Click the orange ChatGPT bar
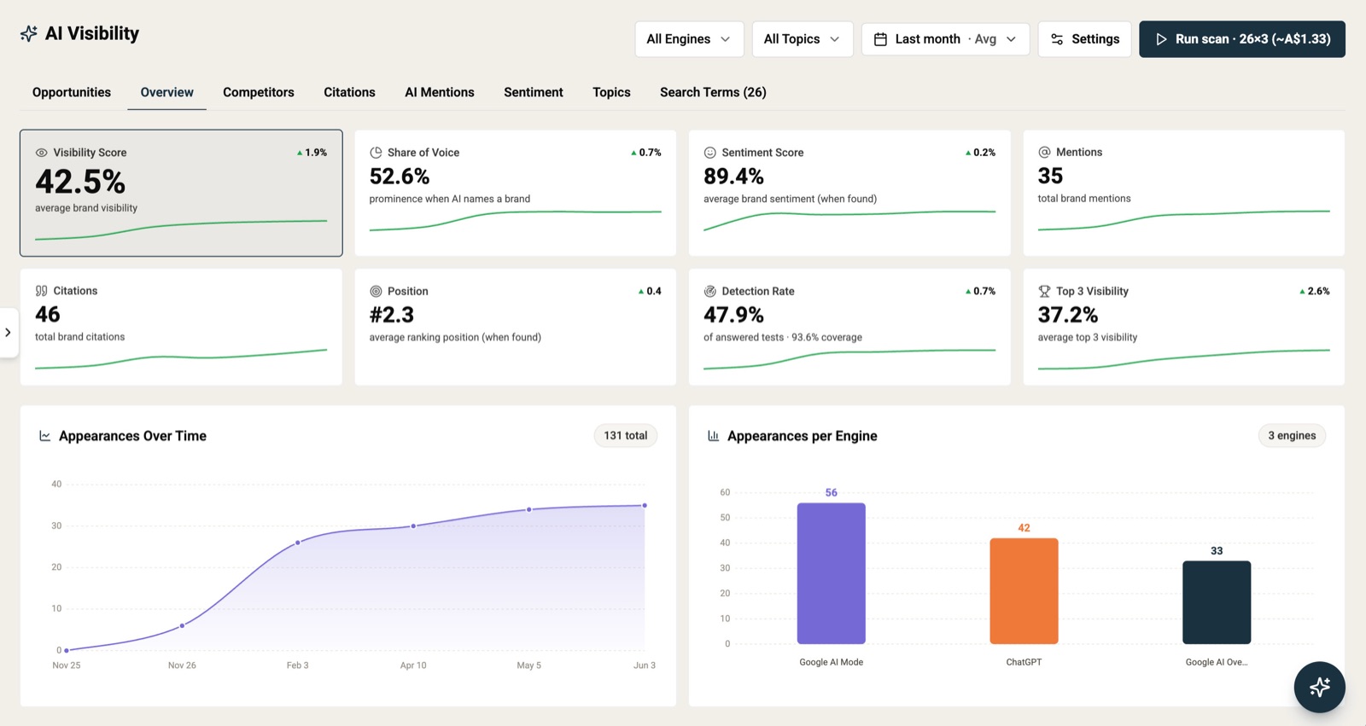This screenshot has width=1366, height=726. point(1024,590)
